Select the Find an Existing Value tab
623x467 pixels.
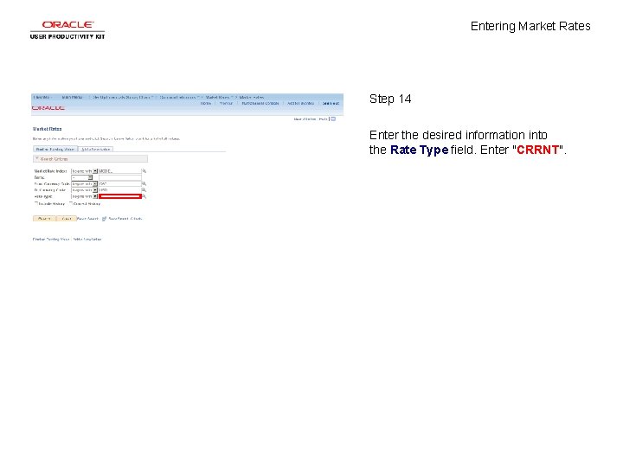(x=55, y=150)
